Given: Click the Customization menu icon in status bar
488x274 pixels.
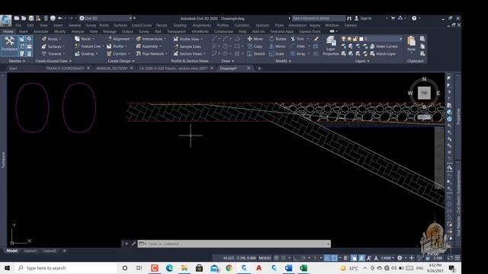Looking at the screenshot, I should coord(457,258).
